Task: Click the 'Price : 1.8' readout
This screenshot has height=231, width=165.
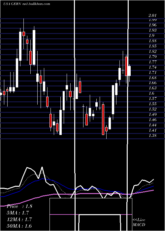Action: (x=19, y=206)
